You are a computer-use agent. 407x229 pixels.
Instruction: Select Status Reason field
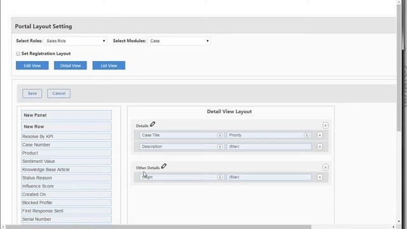pos(66,178)
